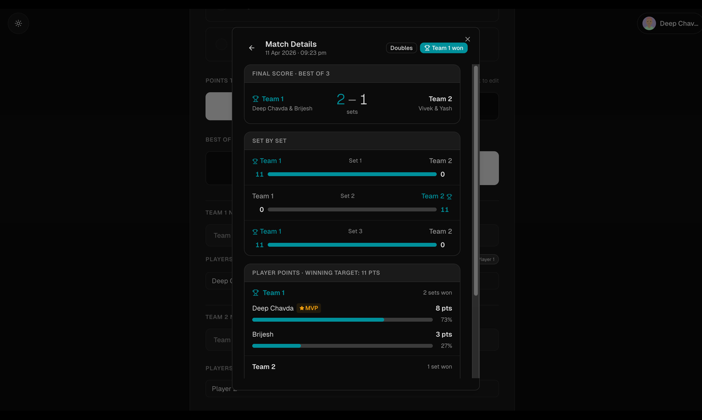The height and width of the screenshot is (420, 702).
Task: Click the trophy icon beside Team 1 in Set 3
Action: (x=255, y=231)
